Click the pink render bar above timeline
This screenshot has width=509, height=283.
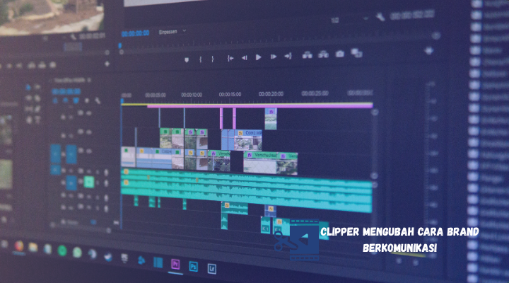click(x=259, y=106)
